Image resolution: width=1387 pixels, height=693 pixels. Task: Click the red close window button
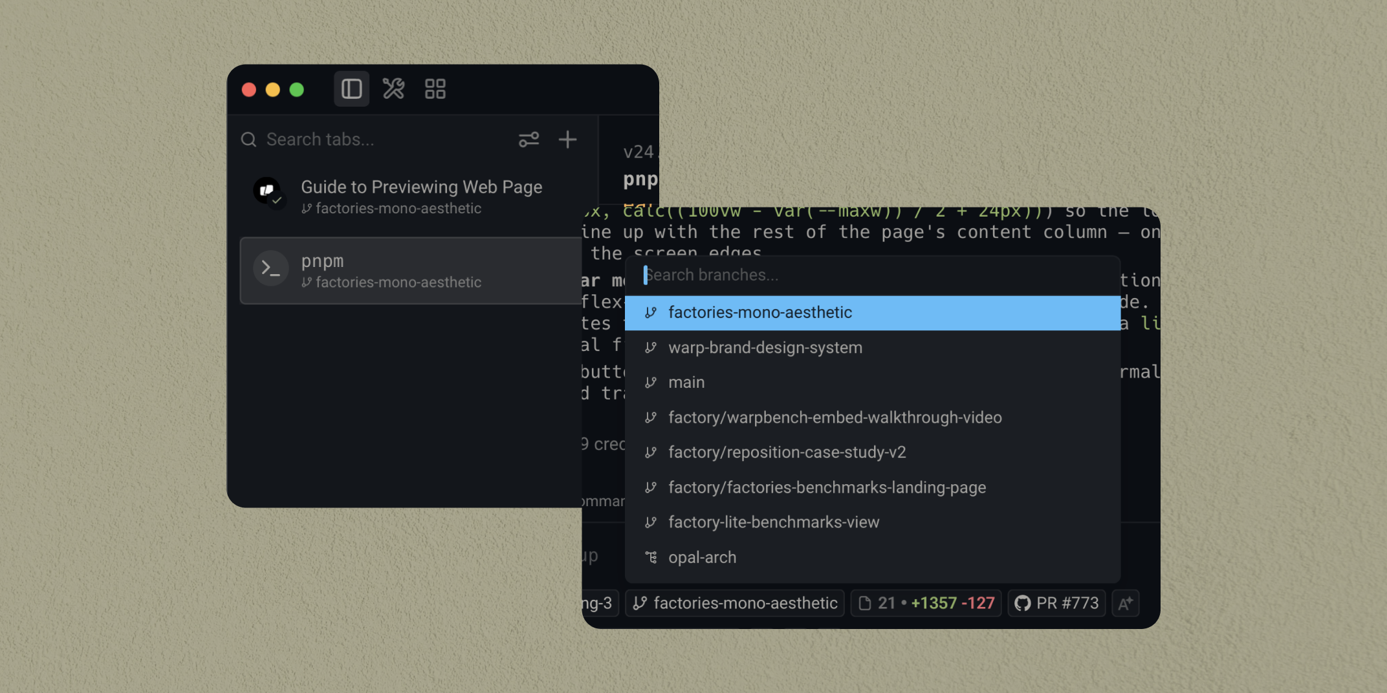pyautogui.click(x=249, y=89)
